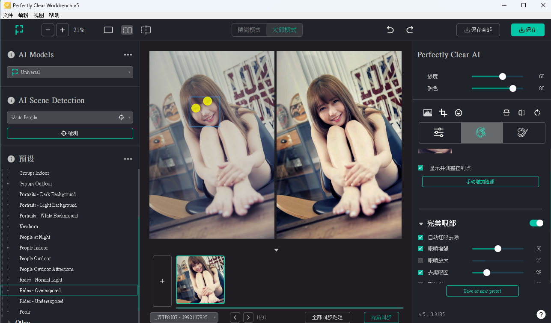Switch to 精简模式 tab
This screenshot has height=323, width=551.
(249, 30)
